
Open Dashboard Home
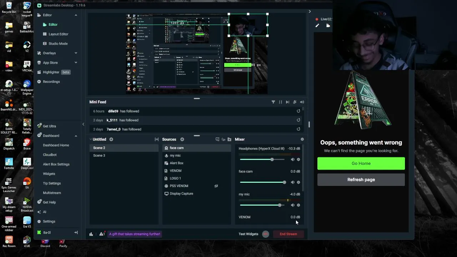coord(56,145)
